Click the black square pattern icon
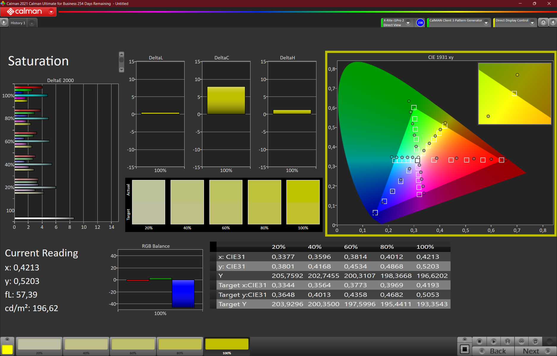Screen dimensions: 557x356 tap(465, 349)
